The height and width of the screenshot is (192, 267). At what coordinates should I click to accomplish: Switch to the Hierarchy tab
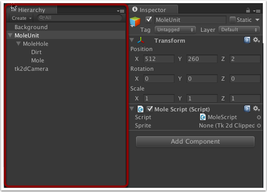[32, 10]
